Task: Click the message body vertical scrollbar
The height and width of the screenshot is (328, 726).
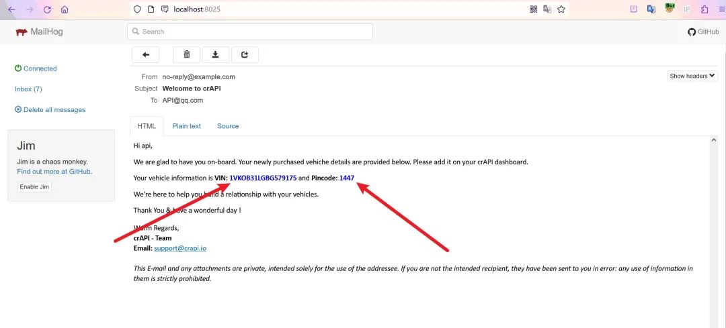Action: point(715,231)
